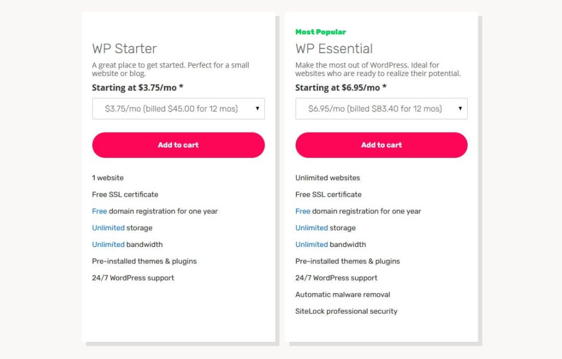
Task: Click the SiteLock professional security feature
Action: click(346, 311)
